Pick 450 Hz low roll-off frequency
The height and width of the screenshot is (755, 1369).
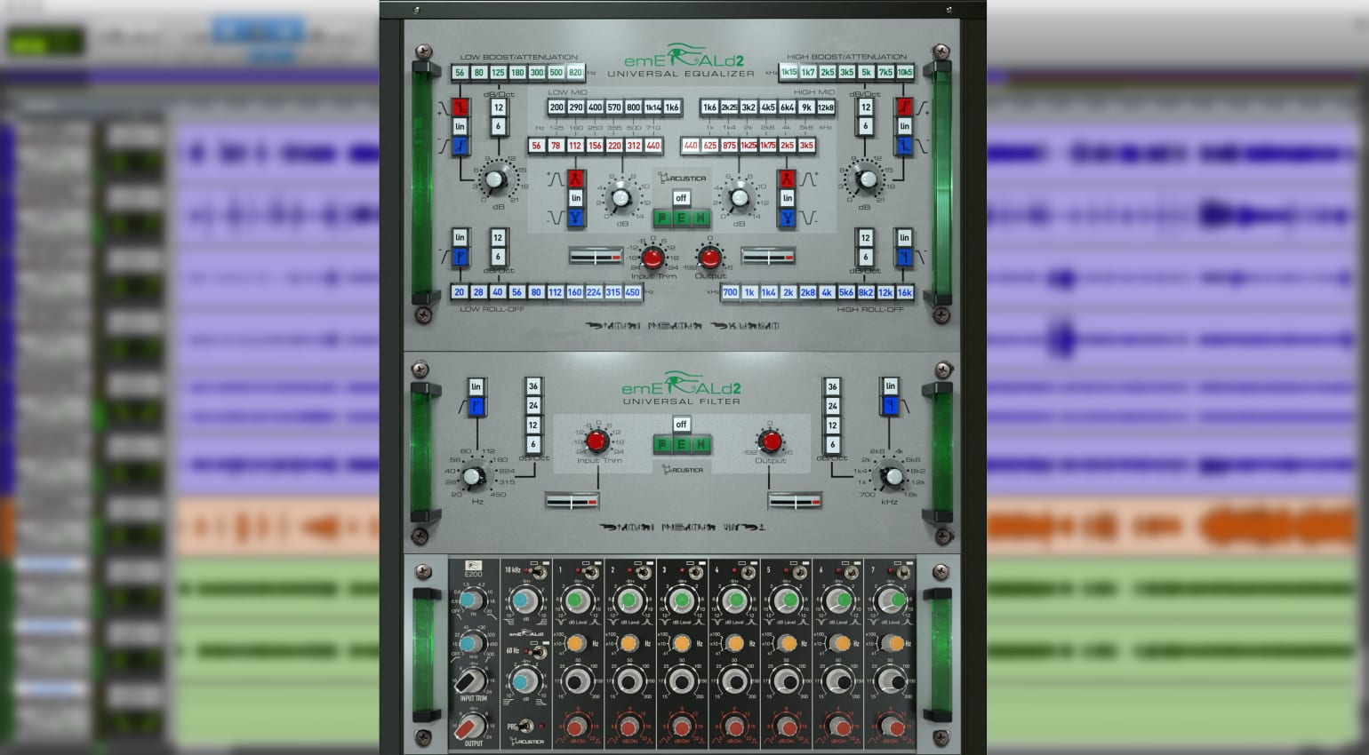(x=632, y=292)
